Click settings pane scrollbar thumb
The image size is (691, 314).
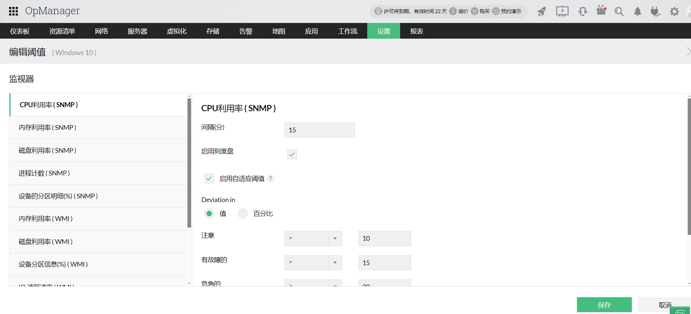[689, 167]
